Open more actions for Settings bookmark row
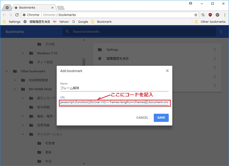Screen dimensions: 229x166 (x=215, y=49)
